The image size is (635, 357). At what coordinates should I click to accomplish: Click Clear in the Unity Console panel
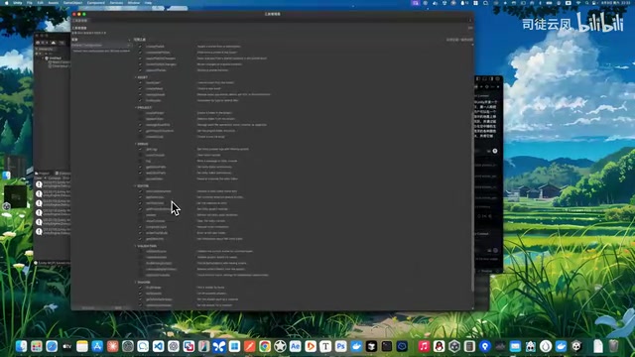[38, 178]
